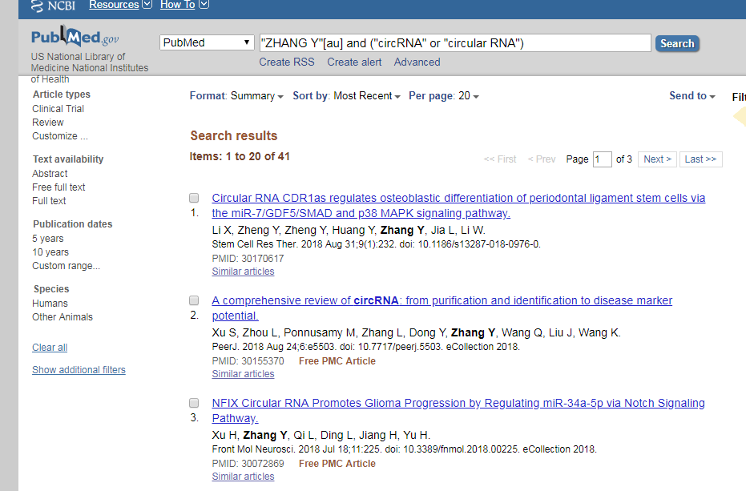Select the checkbox for result 2
The image size is (746, 491).
[x=194, y=300]
